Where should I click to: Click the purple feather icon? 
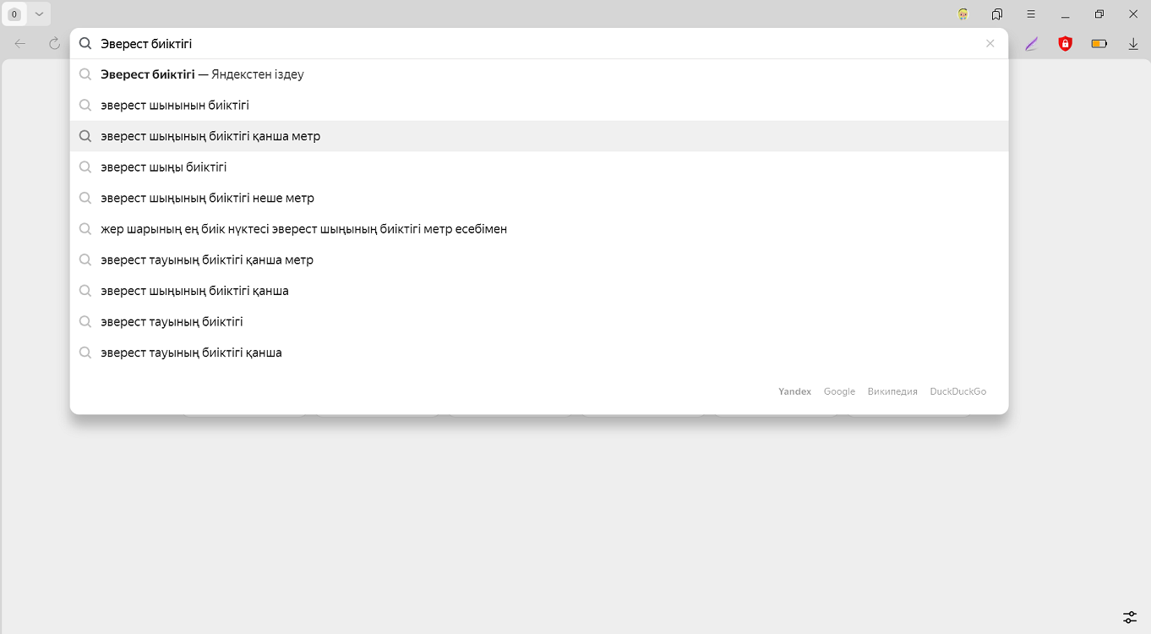1031,44
